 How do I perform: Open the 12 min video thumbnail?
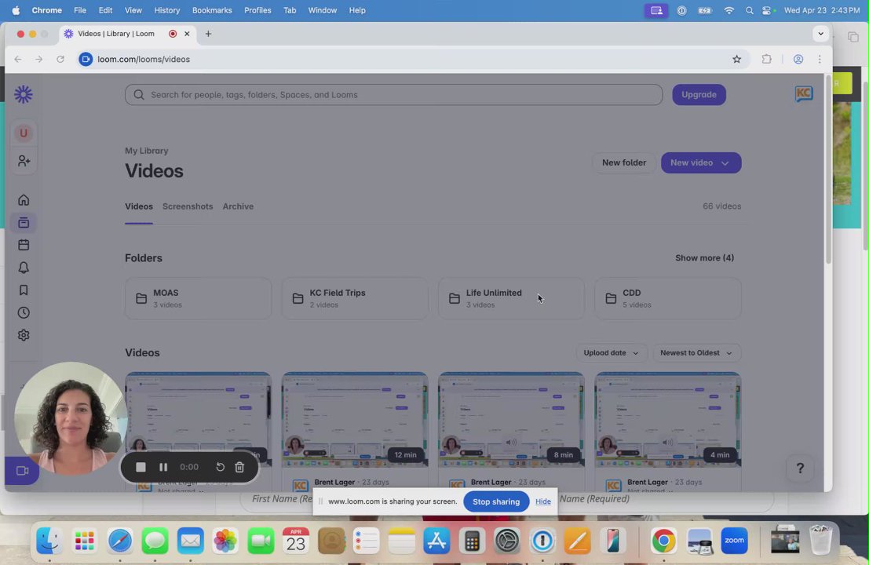point(355,419)
